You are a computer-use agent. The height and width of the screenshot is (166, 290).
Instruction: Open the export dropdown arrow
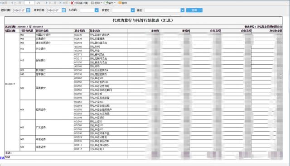[x=115, y=3]
